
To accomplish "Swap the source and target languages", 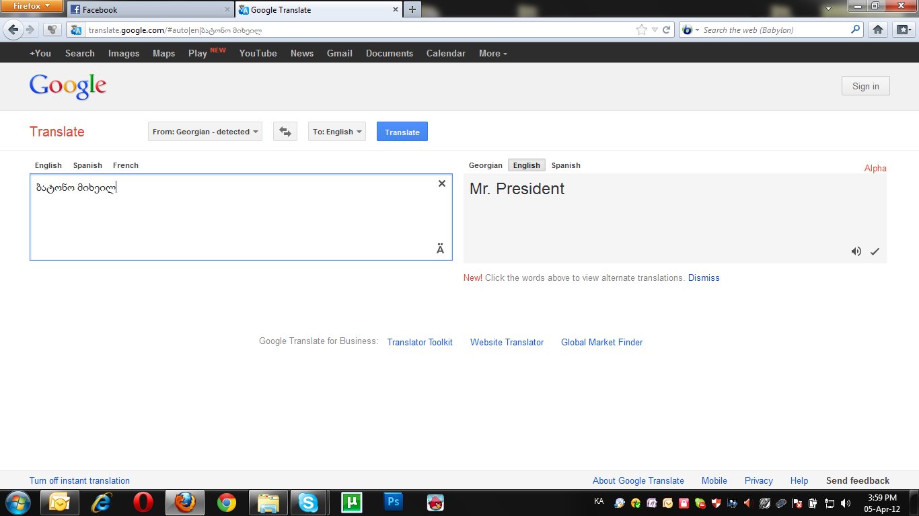I will click(x=285, y=132).
